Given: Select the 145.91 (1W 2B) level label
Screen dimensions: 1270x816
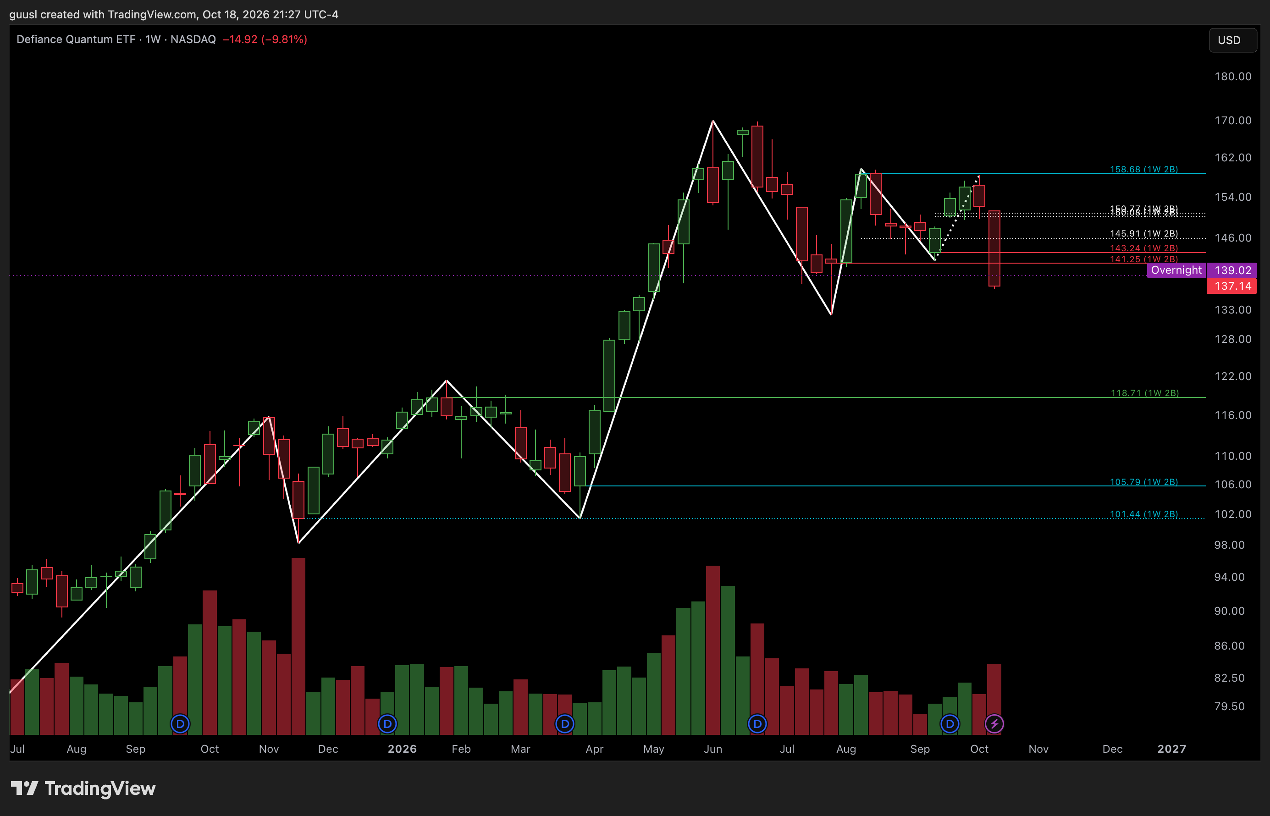Looking at the screenshot, I should [x=1144, y=234].
